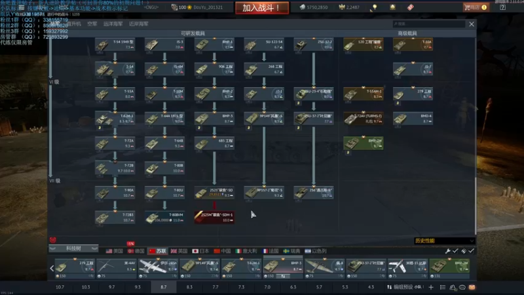This screenshot has width=524, height=295.
Task: Select the T-62M-1 crew slot
Action: 241,268
